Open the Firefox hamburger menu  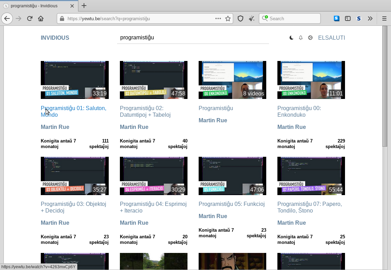pyautogui.click(x=384, y=18)
